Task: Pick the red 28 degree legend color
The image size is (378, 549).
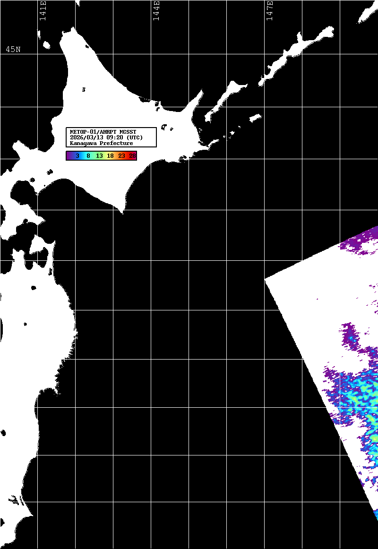Action: [x=132, y=155]
